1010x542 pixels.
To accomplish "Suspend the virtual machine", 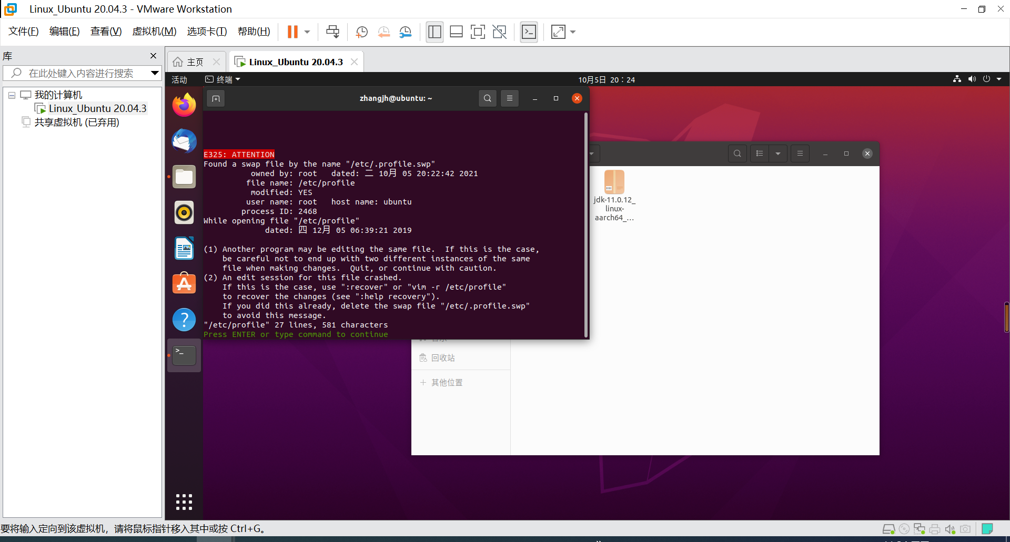I will 294,32.
